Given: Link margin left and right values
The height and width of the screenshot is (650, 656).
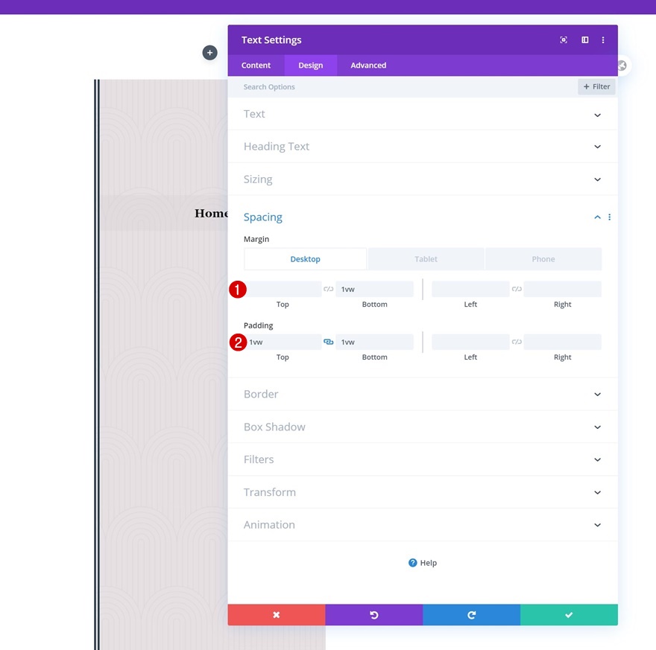Looking at the screenshot, I should point(517,289).
